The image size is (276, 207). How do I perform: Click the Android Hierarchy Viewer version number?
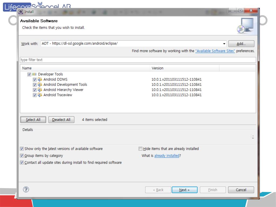tap(177, 90)
